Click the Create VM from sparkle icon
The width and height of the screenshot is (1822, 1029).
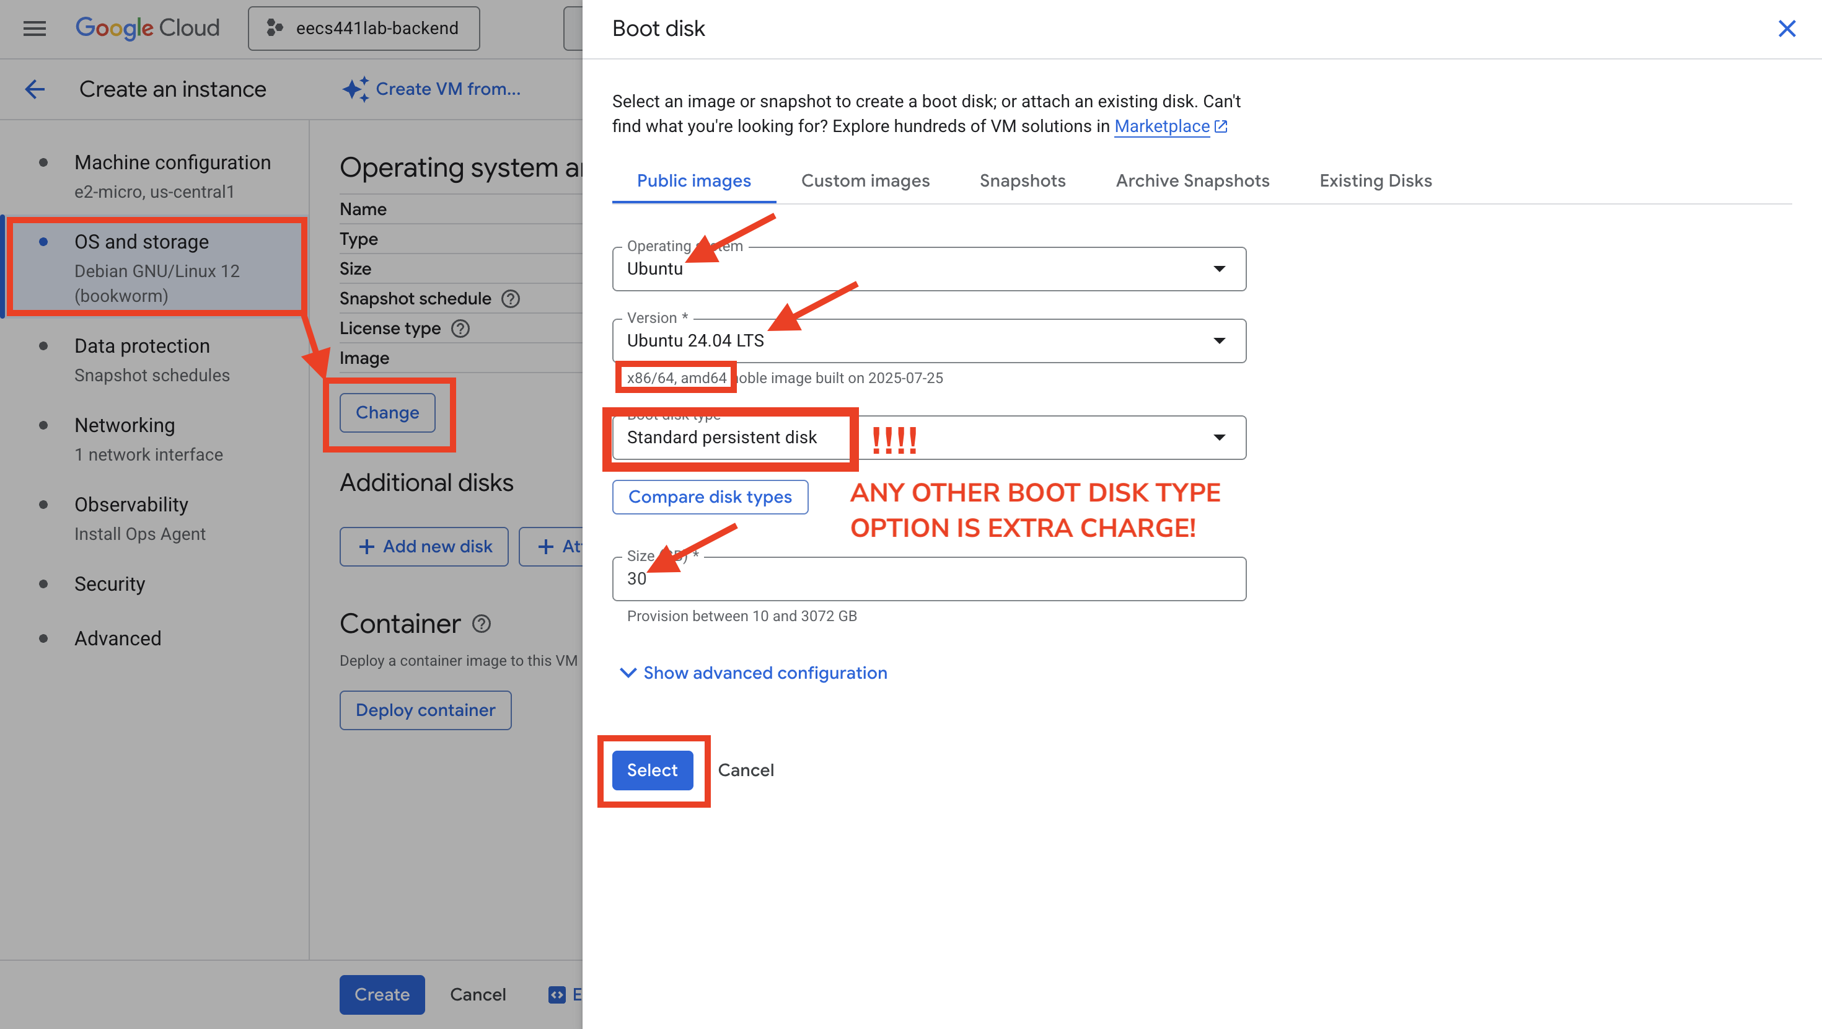click(355, 89)
